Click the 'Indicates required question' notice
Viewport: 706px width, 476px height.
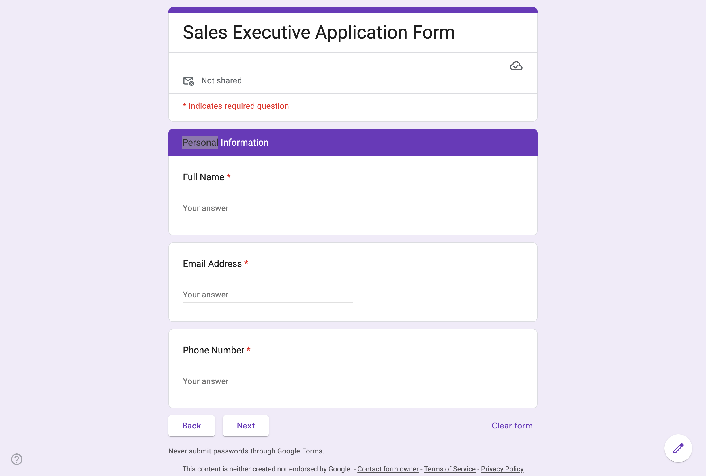tap(235, 106)
